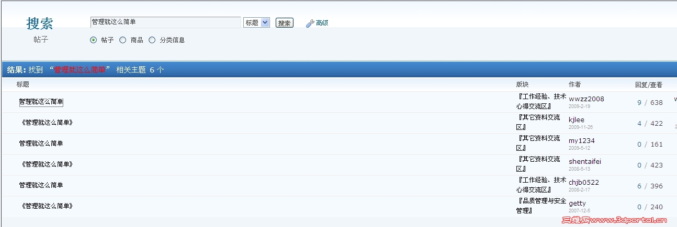Image resolution: width=677 pixels, height=227 pixels.
Task: Click the red keyword 管理就这么简单 in results bar
Action: click(80, 70)
